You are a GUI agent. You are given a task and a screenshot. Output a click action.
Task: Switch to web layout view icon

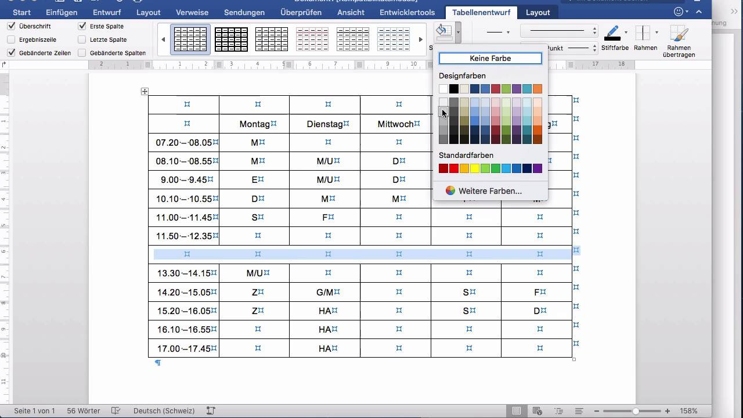point(538,410)
